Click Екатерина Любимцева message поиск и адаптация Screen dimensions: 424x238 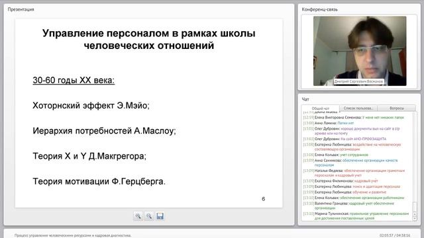(352, 186)
